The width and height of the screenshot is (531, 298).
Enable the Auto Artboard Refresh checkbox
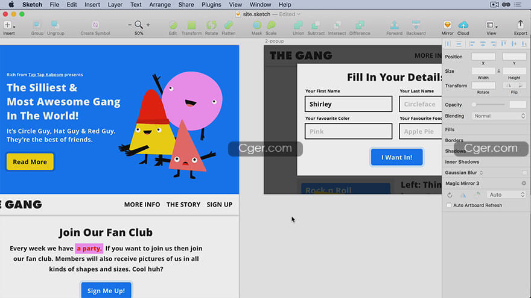click(448, 206)
